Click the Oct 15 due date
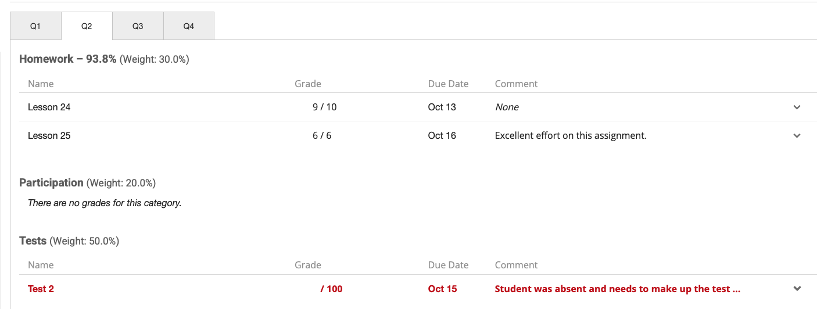This screenshot has width=817, height=309. click(x=442, y=289)
